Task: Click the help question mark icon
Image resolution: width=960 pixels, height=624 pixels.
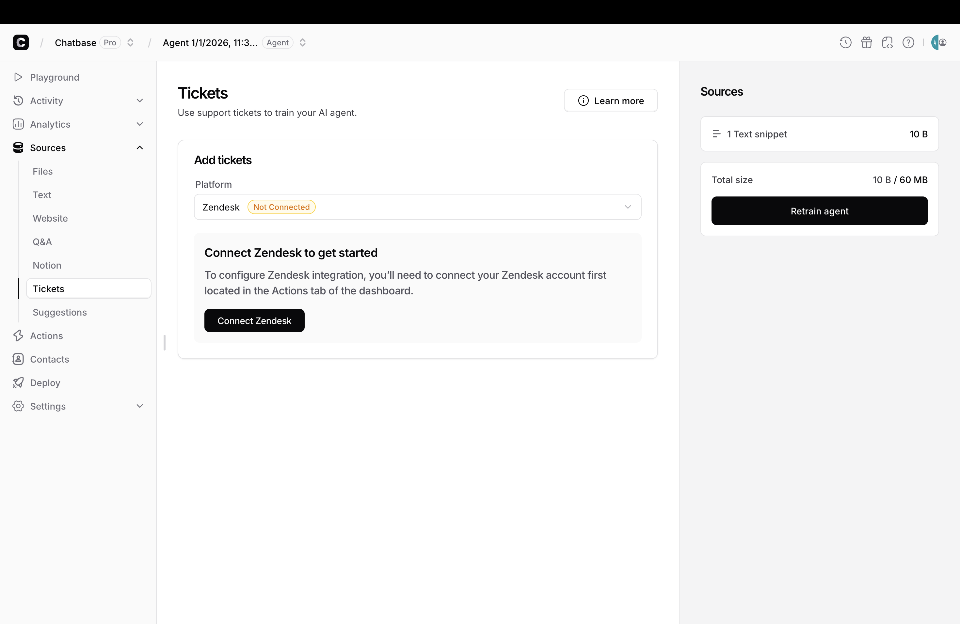Action: (x=908, y=42)
